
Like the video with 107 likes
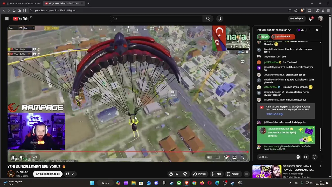click(x=174, y=174)
